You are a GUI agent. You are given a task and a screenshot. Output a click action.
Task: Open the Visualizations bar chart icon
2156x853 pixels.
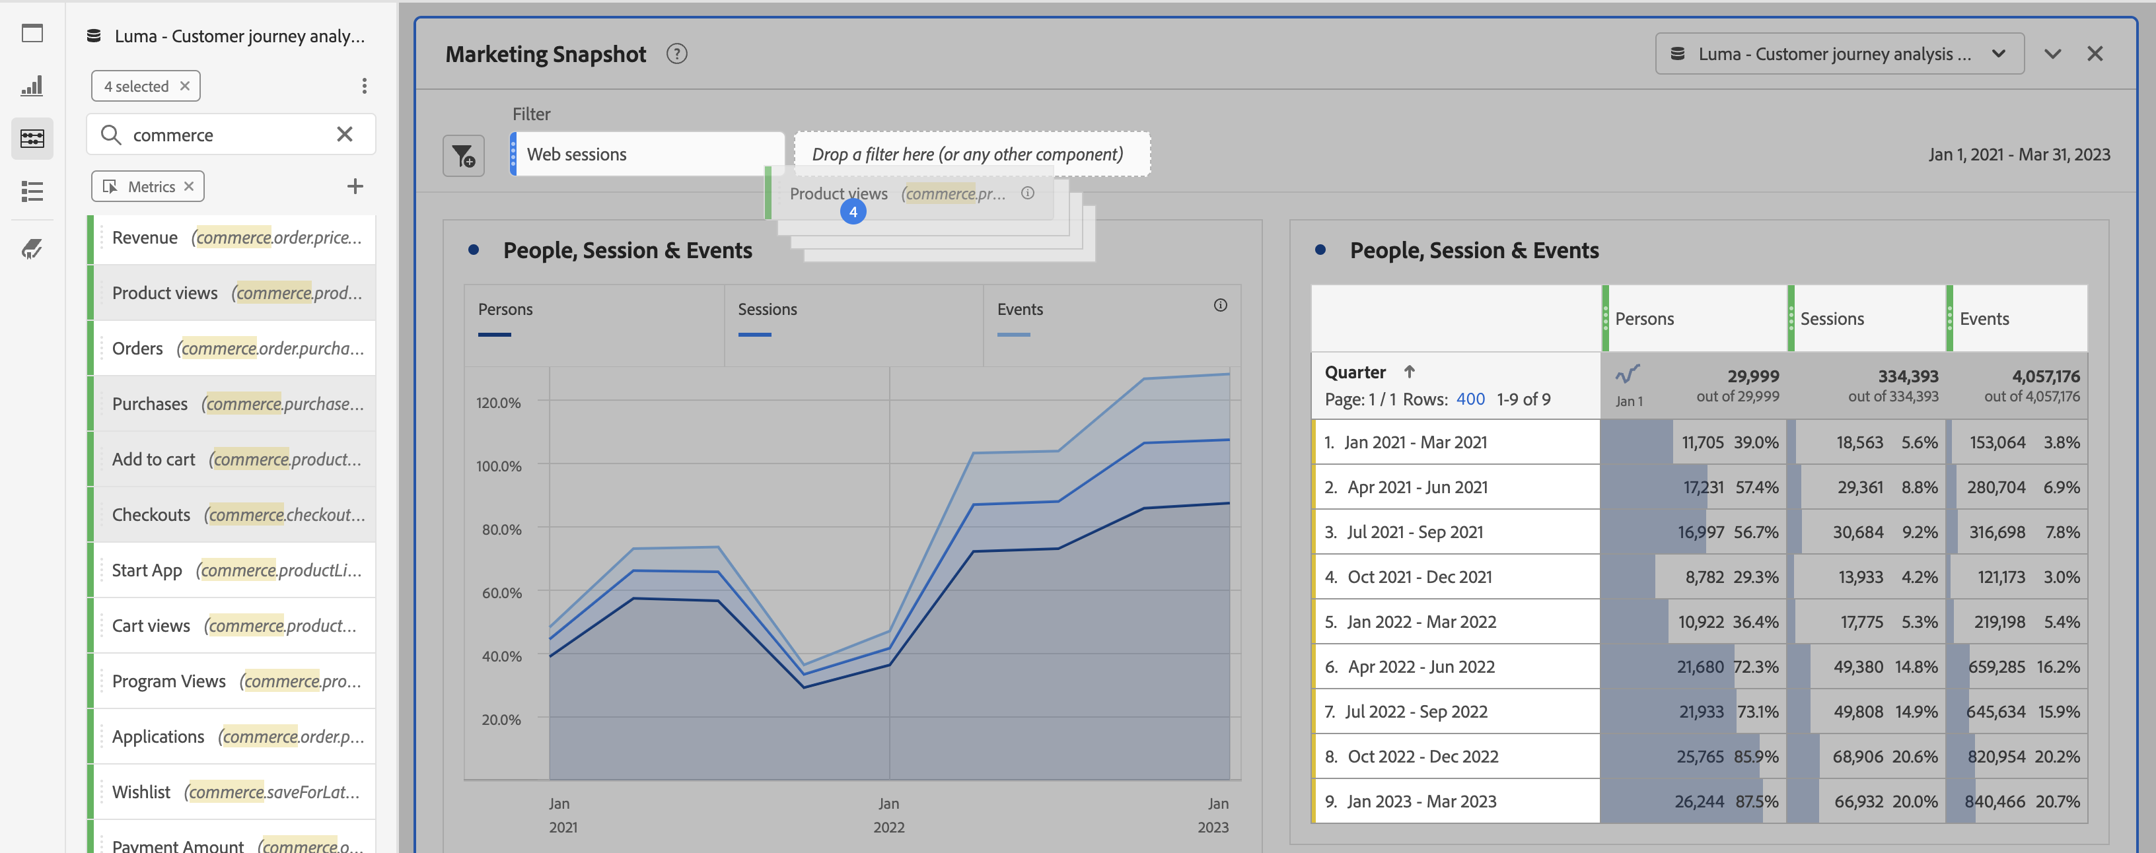click(32, 85)
